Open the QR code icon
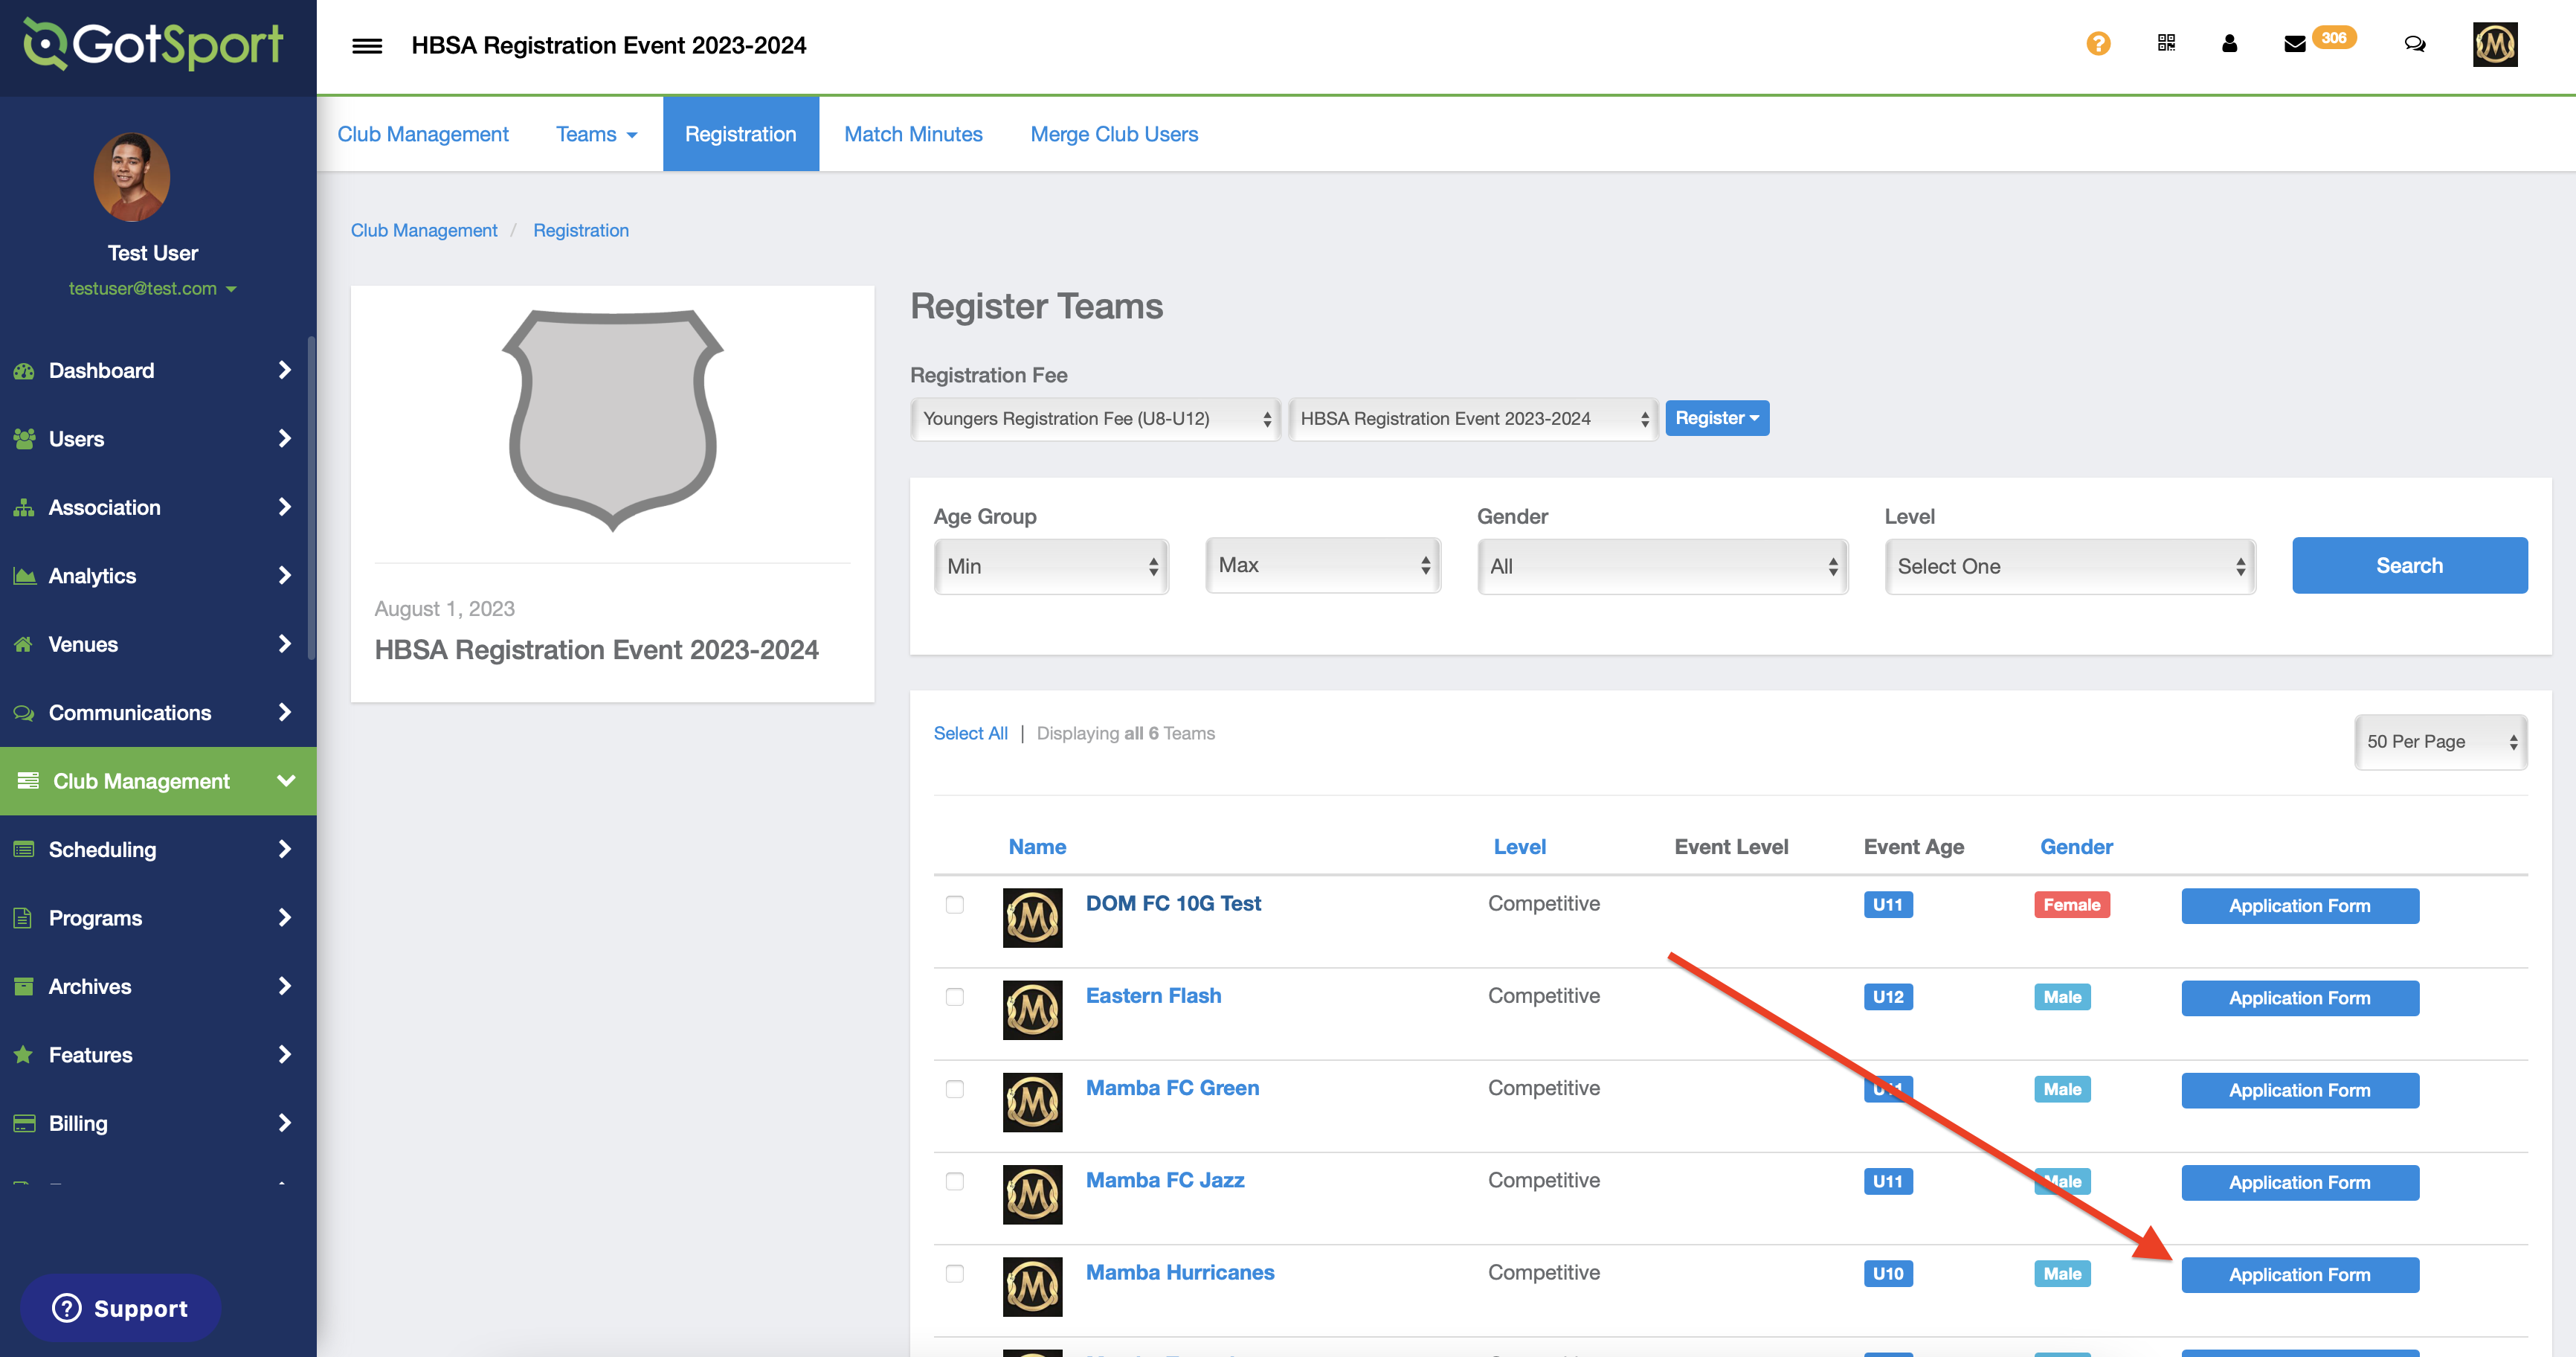The width and height of the screenshot is (2576, 1357). tap(2166, 43)
